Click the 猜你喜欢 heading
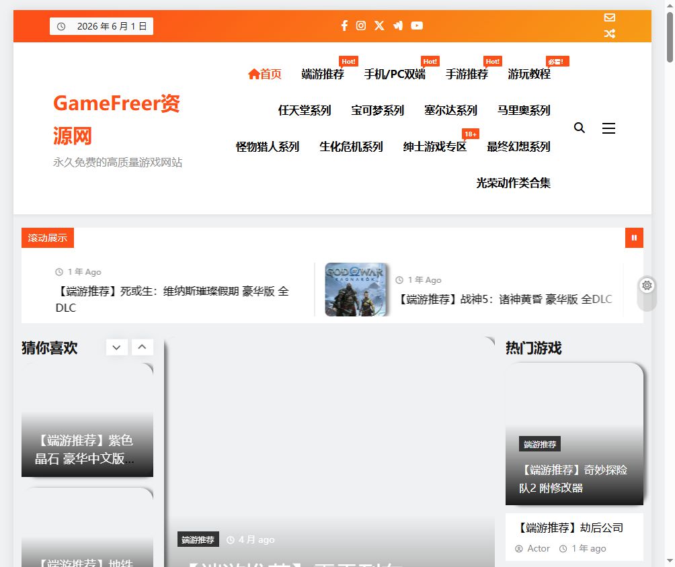 coord(50,347)
